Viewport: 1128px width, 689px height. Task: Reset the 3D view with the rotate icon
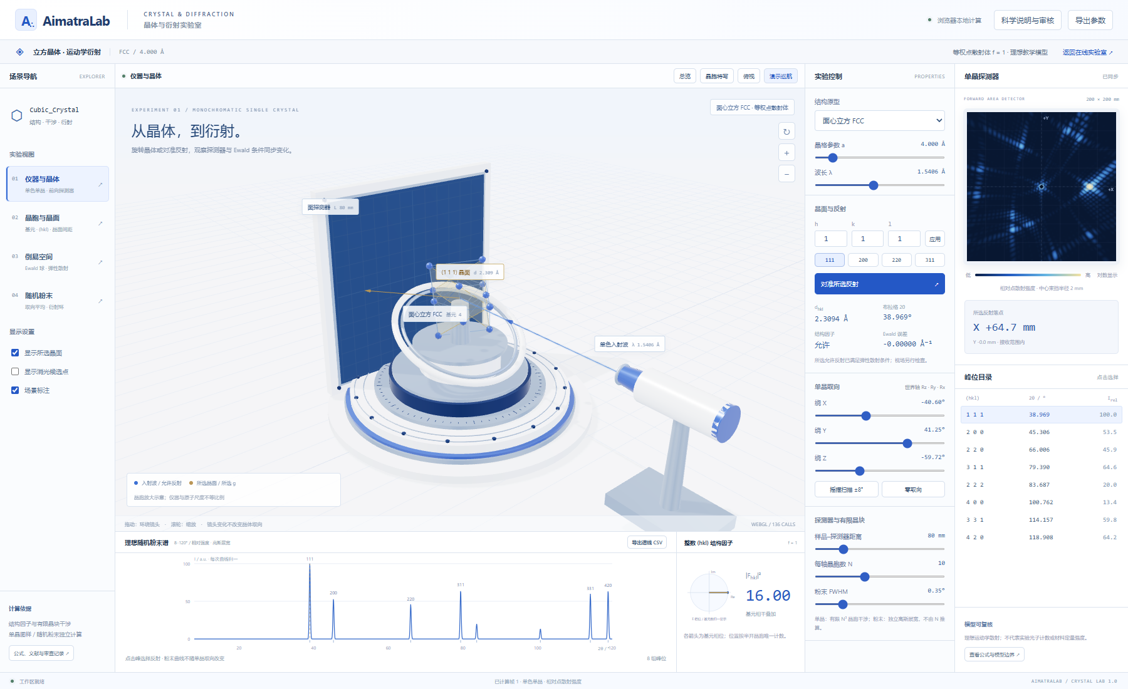786,132
